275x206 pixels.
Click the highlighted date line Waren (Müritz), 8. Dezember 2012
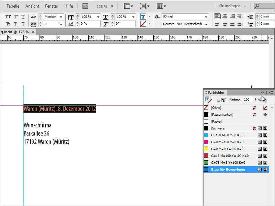coord(60,108)
